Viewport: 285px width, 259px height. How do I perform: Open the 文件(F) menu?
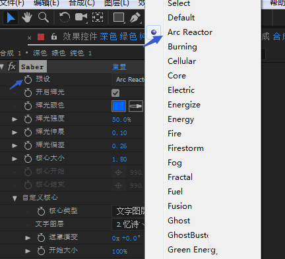12,3
